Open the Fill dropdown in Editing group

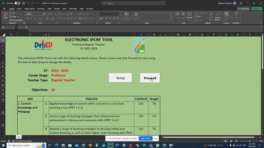tap(198, 16)
